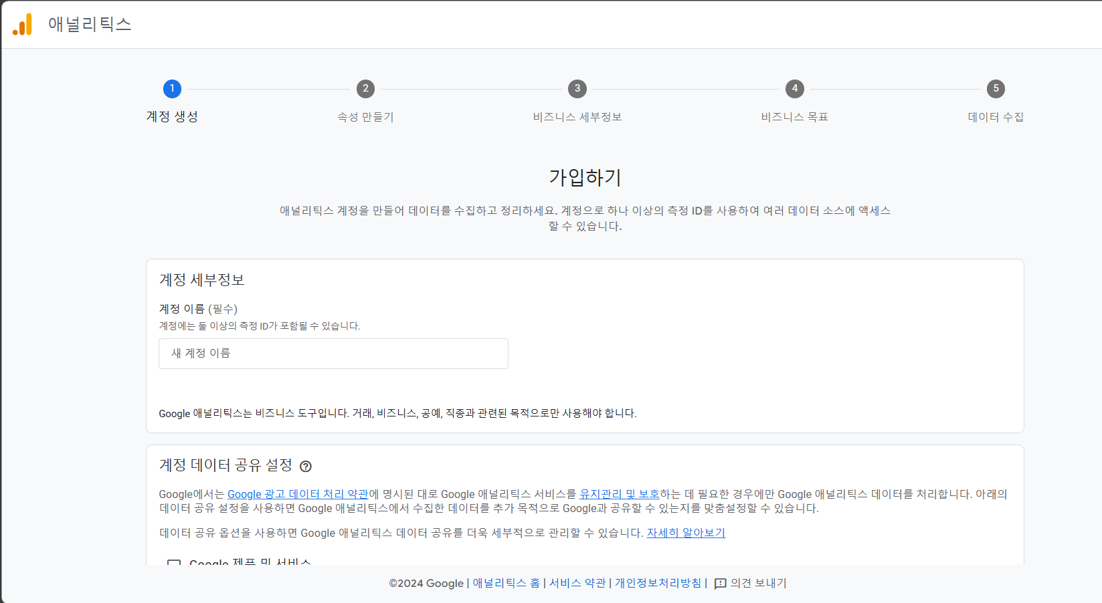Click the 계정 데이터 공유 설정 heading
The height and width of the screenshot is (603, 1102).
point(226,465)
